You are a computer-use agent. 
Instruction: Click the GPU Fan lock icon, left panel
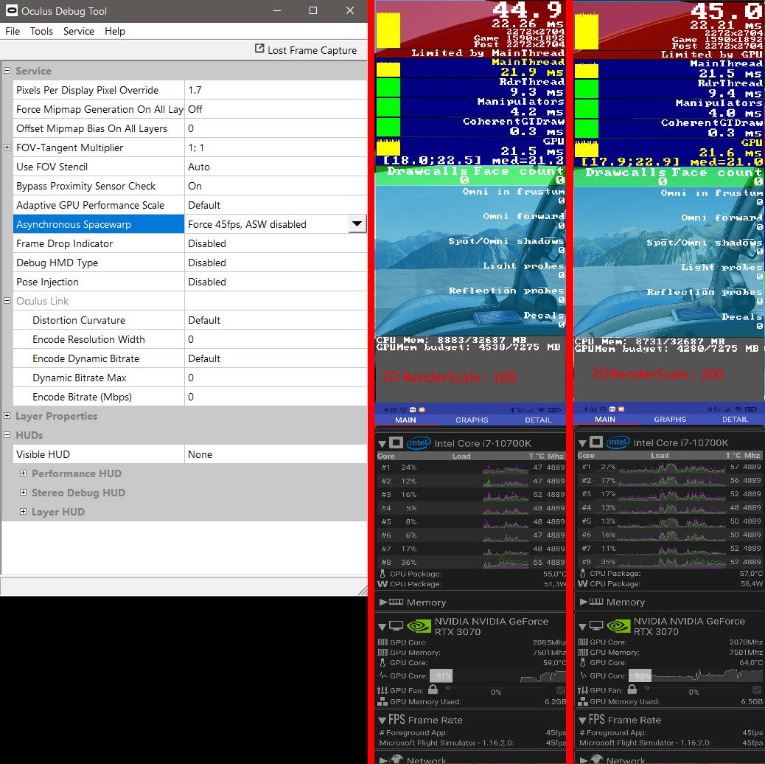coord(433,690)
